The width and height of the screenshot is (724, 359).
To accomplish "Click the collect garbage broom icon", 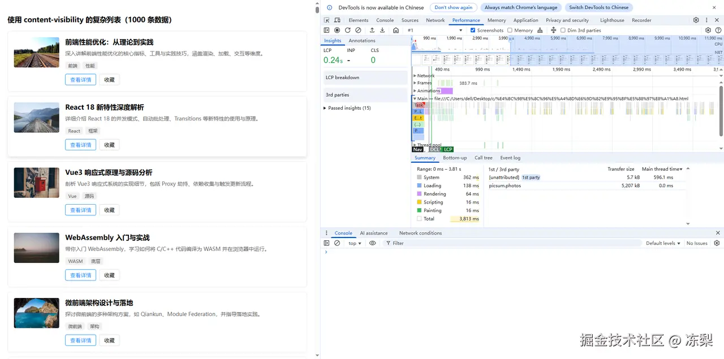I will click(x=540, y=30).
